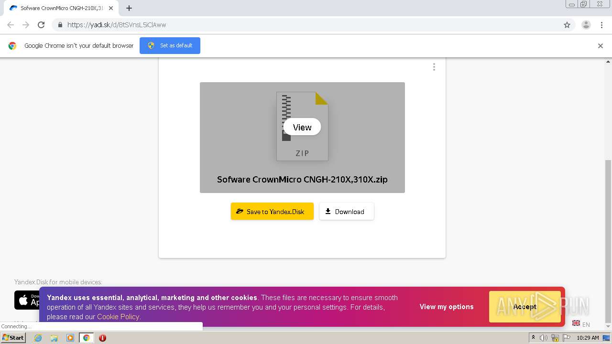Open Action Center flag icon
612x344 pixels.
[x=567, y=338]
